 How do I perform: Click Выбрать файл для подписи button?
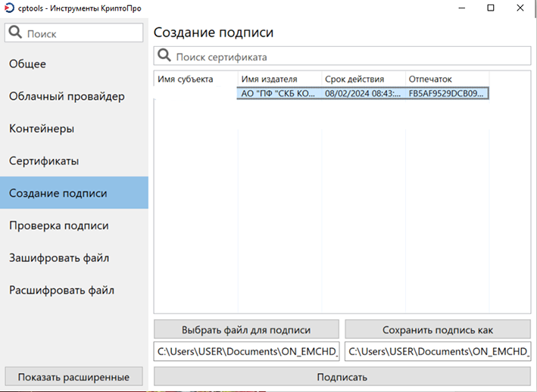[246, 330]
